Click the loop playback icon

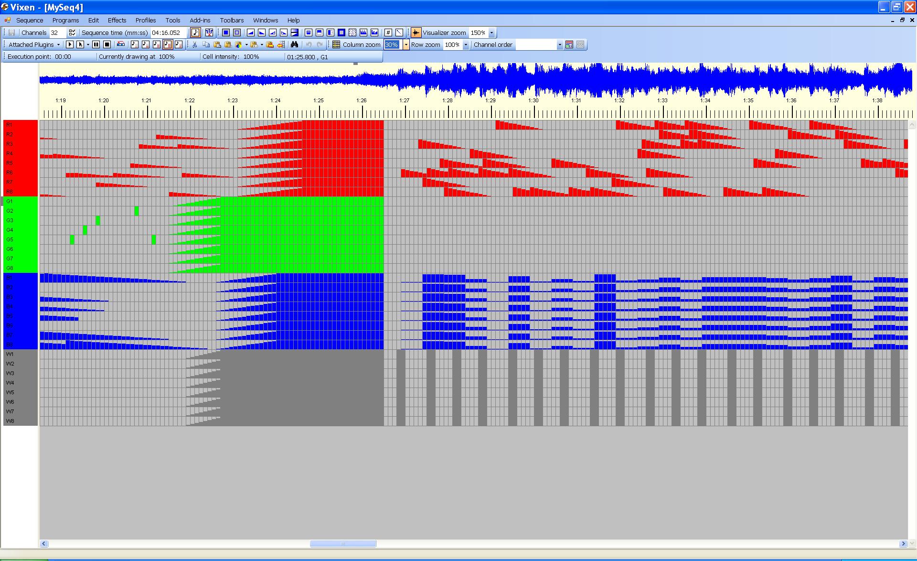point(121,44)
